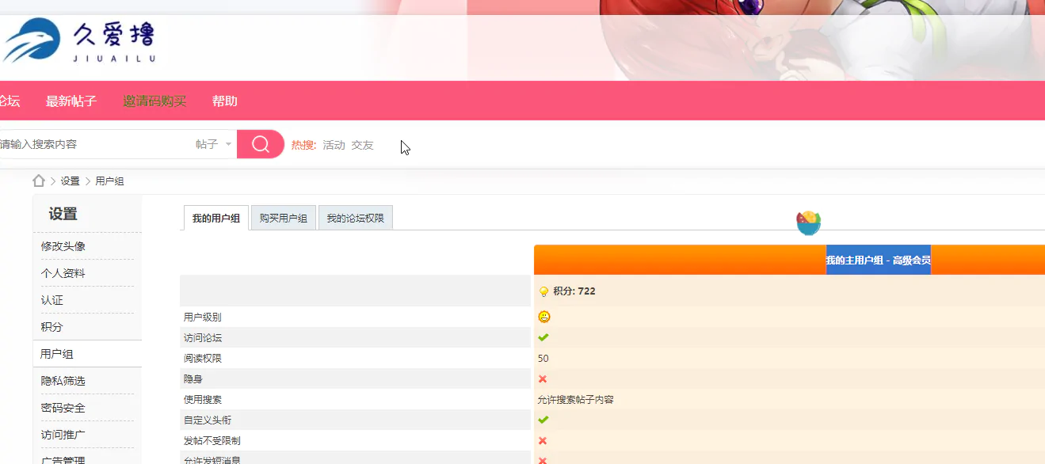The height and width of the screenshot is (464, 1045).
Task: Click the smiley icon in 用户级别 row
Action: [x=544, y=317]
